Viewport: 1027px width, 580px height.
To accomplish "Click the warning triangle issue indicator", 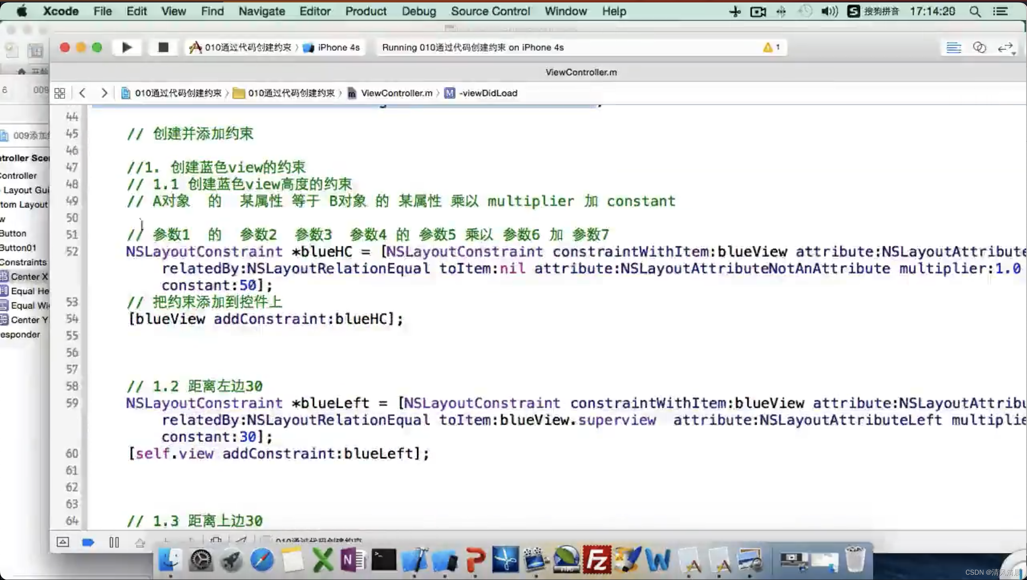I will coord(768,47).
